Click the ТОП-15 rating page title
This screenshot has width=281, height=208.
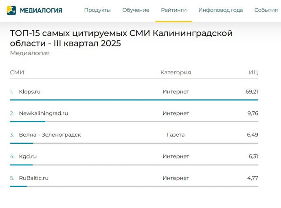pos(121,38)
